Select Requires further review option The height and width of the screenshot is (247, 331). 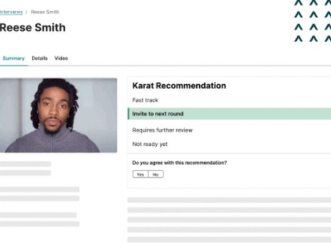tap(162, 130)
